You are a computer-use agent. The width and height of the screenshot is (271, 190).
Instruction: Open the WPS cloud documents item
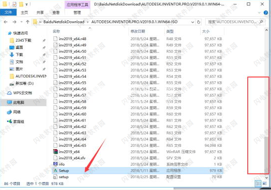[x=19, y=93]
